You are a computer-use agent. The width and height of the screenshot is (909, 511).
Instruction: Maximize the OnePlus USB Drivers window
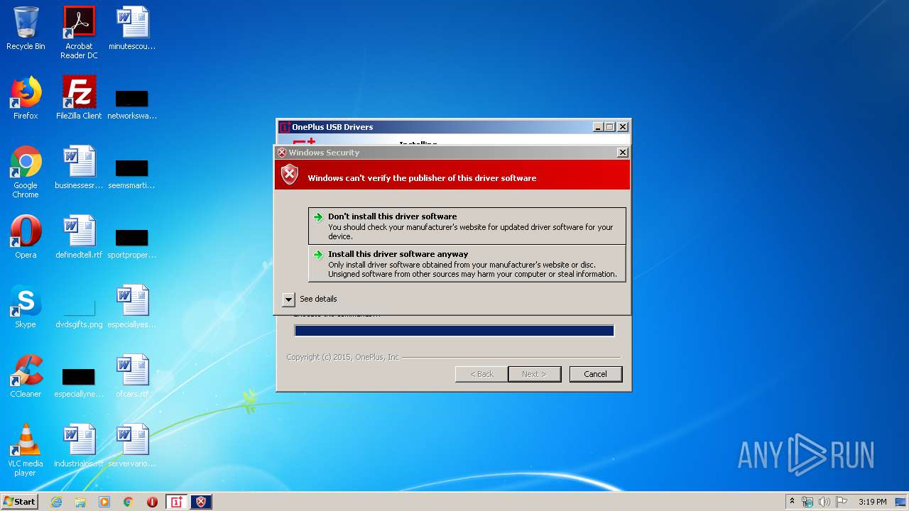click(610, 127)
